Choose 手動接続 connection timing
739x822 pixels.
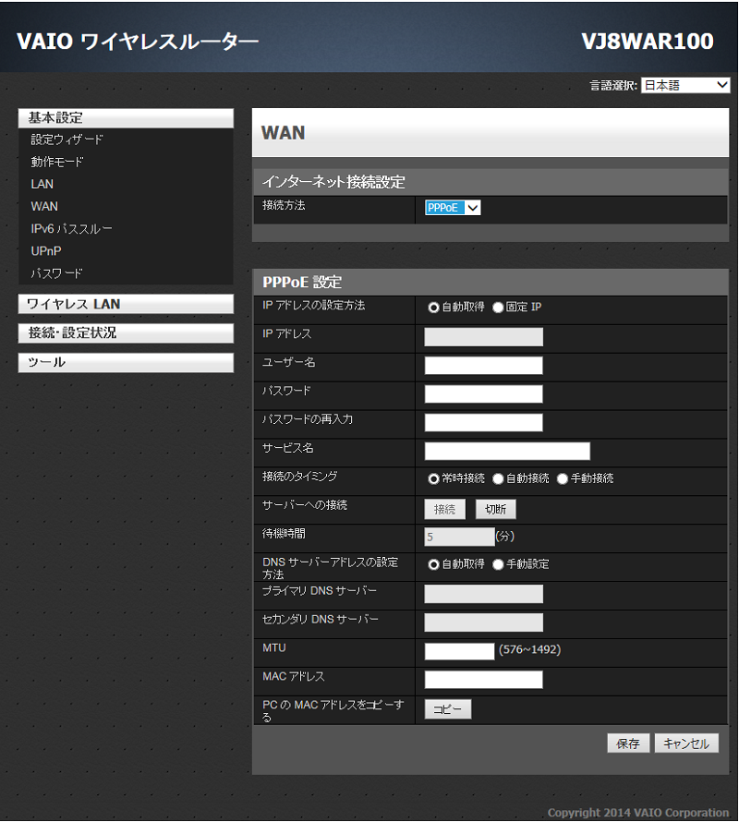click(x=563, y=478)
